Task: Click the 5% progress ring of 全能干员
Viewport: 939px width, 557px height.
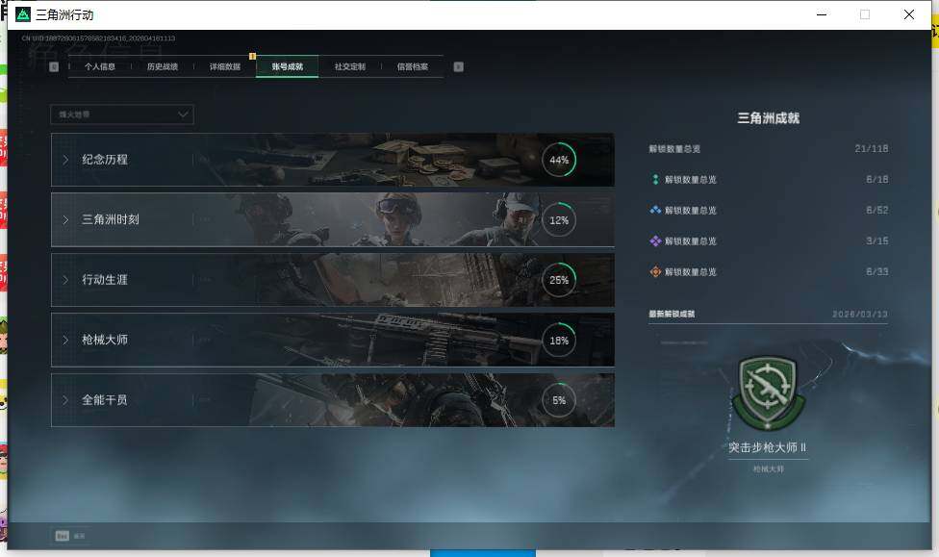Action: [559, 400]
